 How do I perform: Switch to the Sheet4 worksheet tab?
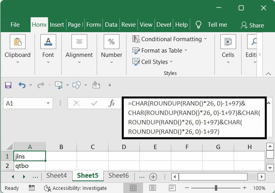point(57,176)
